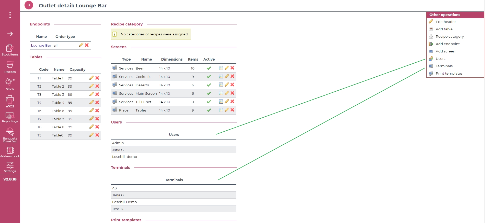Edit the Lounge Bar endpoint
This screenshot has width=485, height=223.
(81, 45)
